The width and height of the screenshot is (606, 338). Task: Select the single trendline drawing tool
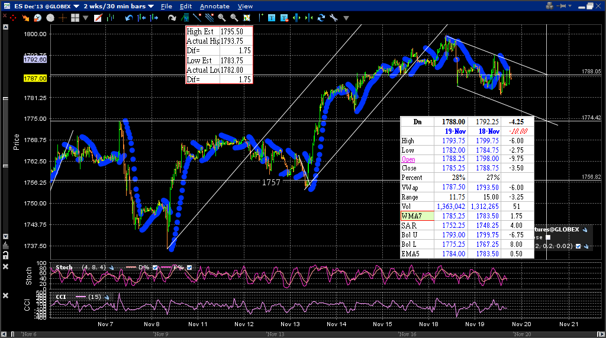pyautogui.click(x=197, y=18)
